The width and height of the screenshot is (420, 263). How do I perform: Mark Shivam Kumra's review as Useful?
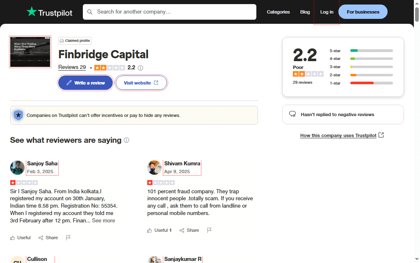pos(160,230)
